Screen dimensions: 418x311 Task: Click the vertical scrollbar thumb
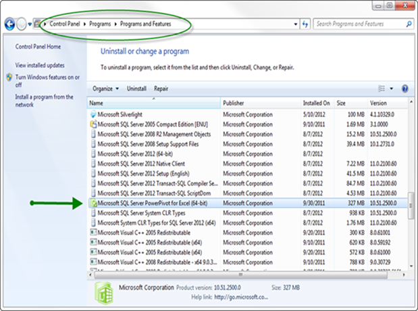tap(411, 206)
